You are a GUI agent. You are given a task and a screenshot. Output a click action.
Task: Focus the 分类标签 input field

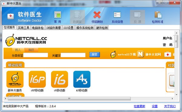(35, 55)
